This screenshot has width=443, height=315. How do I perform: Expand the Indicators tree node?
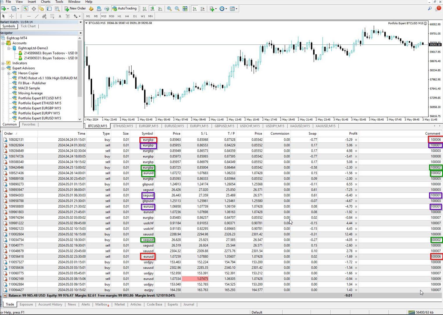click(3, 63)
